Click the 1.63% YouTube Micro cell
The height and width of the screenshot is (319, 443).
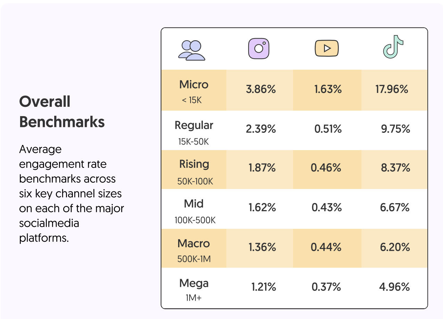point(328,89)
